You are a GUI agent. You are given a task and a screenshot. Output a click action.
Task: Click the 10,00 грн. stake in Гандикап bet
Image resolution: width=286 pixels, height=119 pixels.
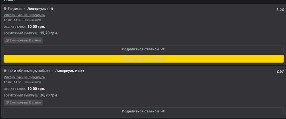(x=36, y=27)
